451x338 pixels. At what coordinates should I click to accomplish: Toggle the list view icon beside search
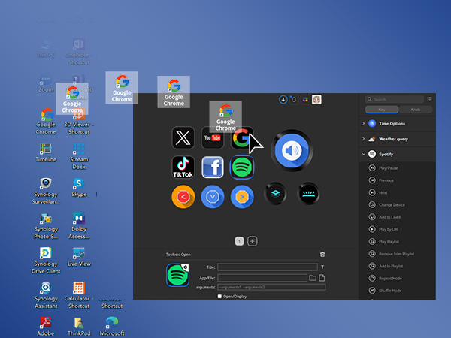pyautogui.click(x=429, y=99)
